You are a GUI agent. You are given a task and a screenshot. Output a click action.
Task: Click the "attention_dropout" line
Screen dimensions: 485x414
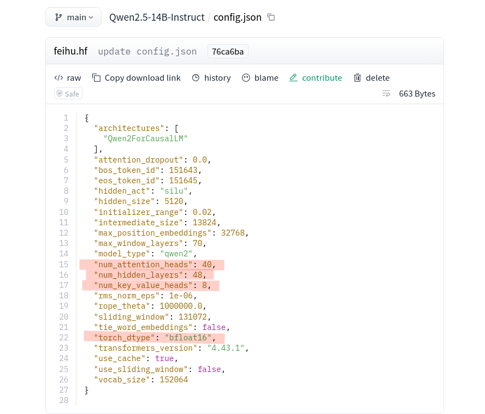tap(152, 160)
